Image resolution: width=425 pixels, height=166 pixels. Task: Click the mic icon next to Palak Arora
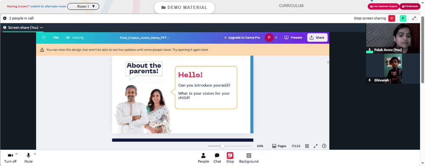pos(369,50)
